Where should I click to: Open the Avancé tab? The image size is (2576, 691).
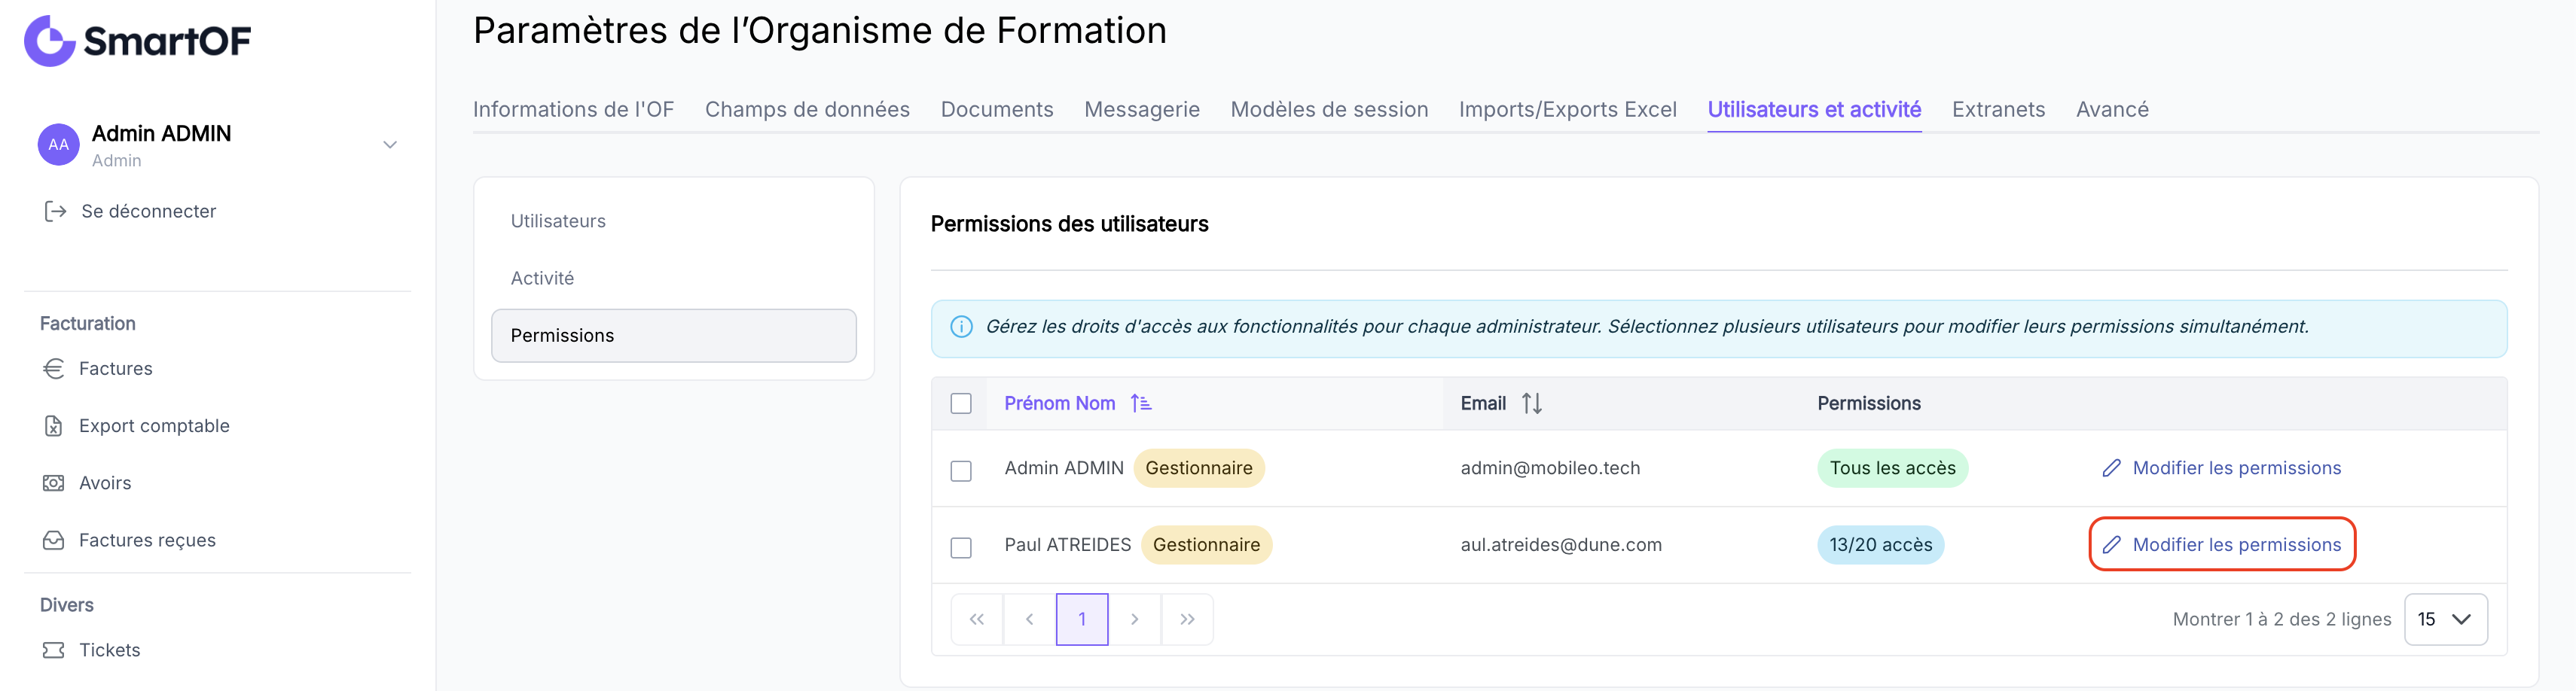[x=2112, y=109]
